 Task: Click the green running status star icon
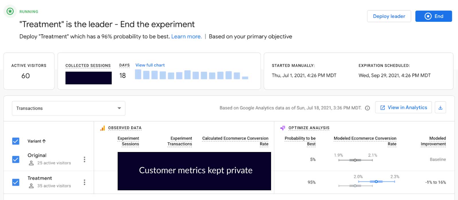tap(10, 11)
